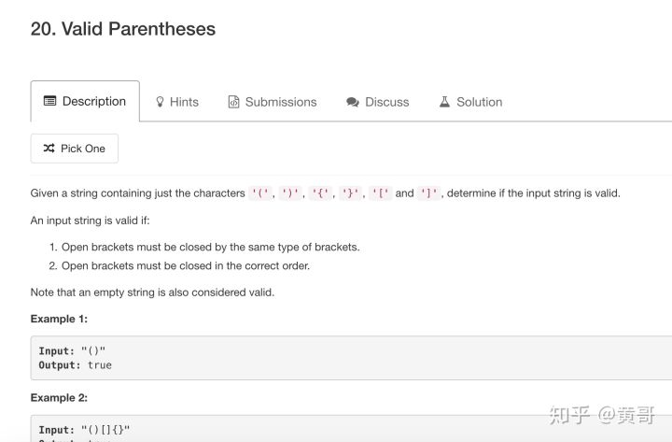Screen dimensions: 672x442
Task: Click the "20. Valid Parentheses" title
Action: coord(123,29)
